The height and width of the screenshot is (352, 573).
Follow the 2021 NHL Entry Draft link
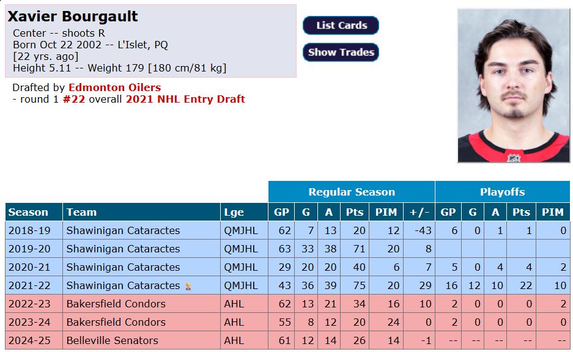185,100
